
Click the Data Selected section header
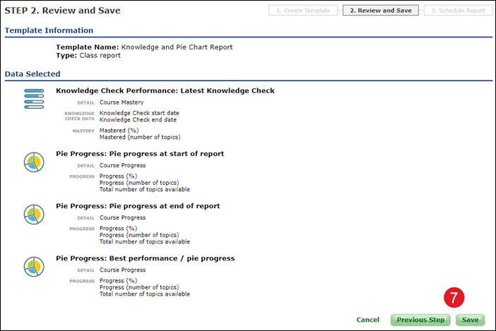[x=33, y=73]
